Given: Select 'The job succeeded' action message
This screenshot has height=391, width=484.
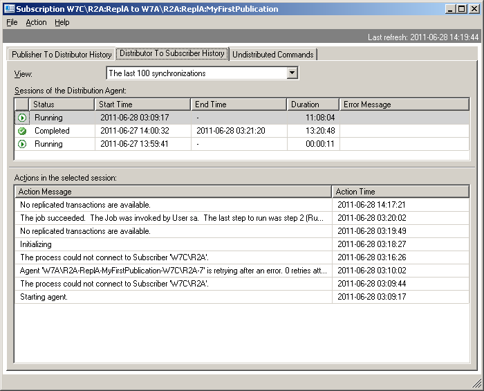Looking at the screenshot, I should [172, 218].
